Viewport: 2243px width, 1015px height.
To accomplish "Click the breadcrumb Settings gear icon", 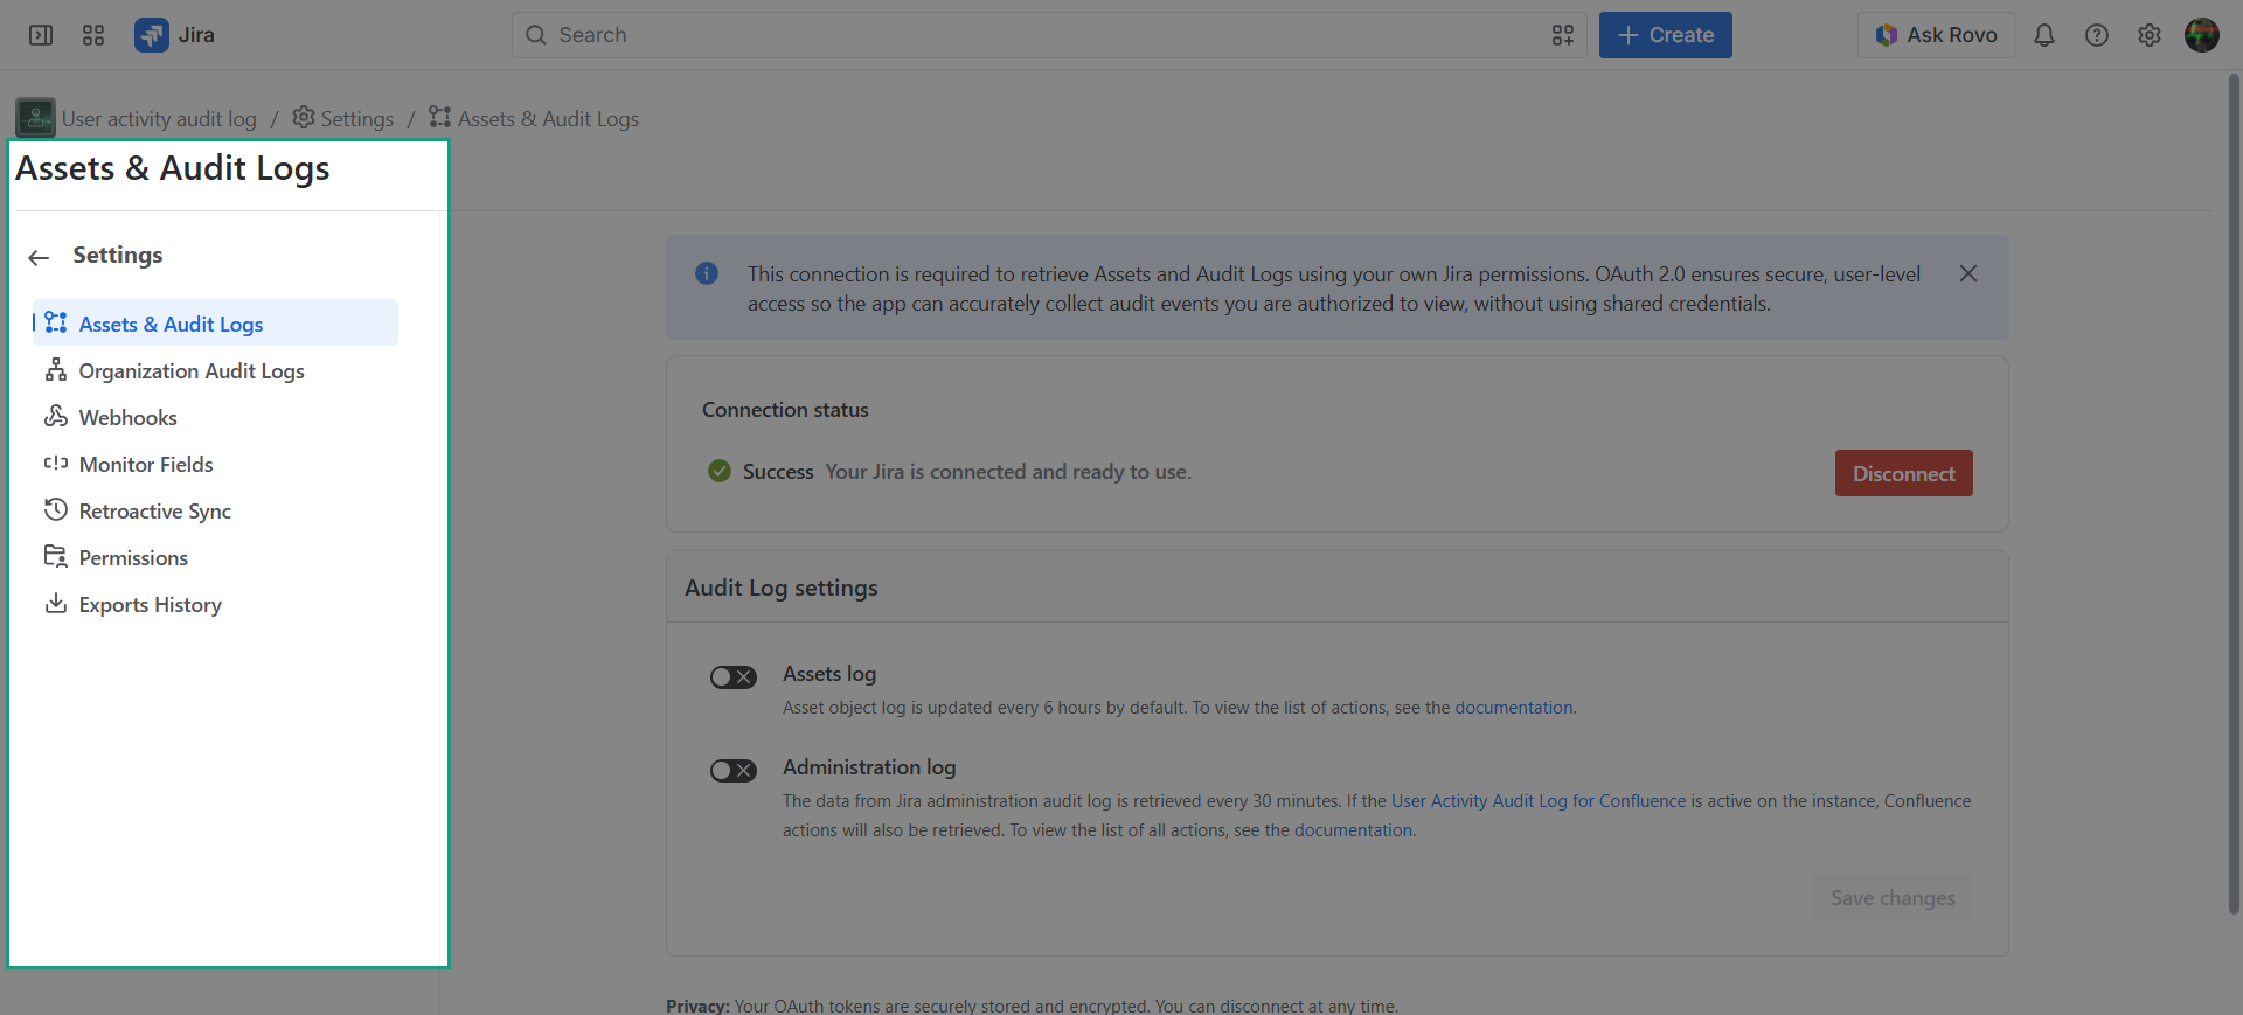I will point(303,117).
